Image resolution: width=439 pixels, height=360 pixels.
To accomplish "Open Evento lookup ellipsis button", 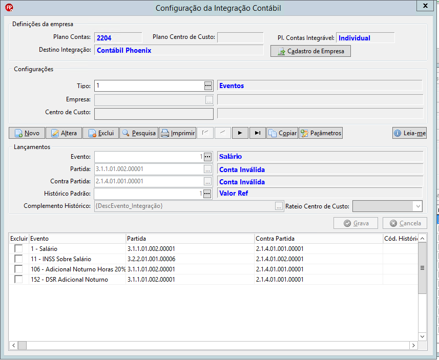I will coord(207,157).
